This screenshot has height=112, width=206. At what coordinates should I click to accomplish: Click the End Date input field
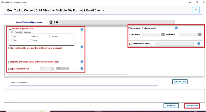188,34
